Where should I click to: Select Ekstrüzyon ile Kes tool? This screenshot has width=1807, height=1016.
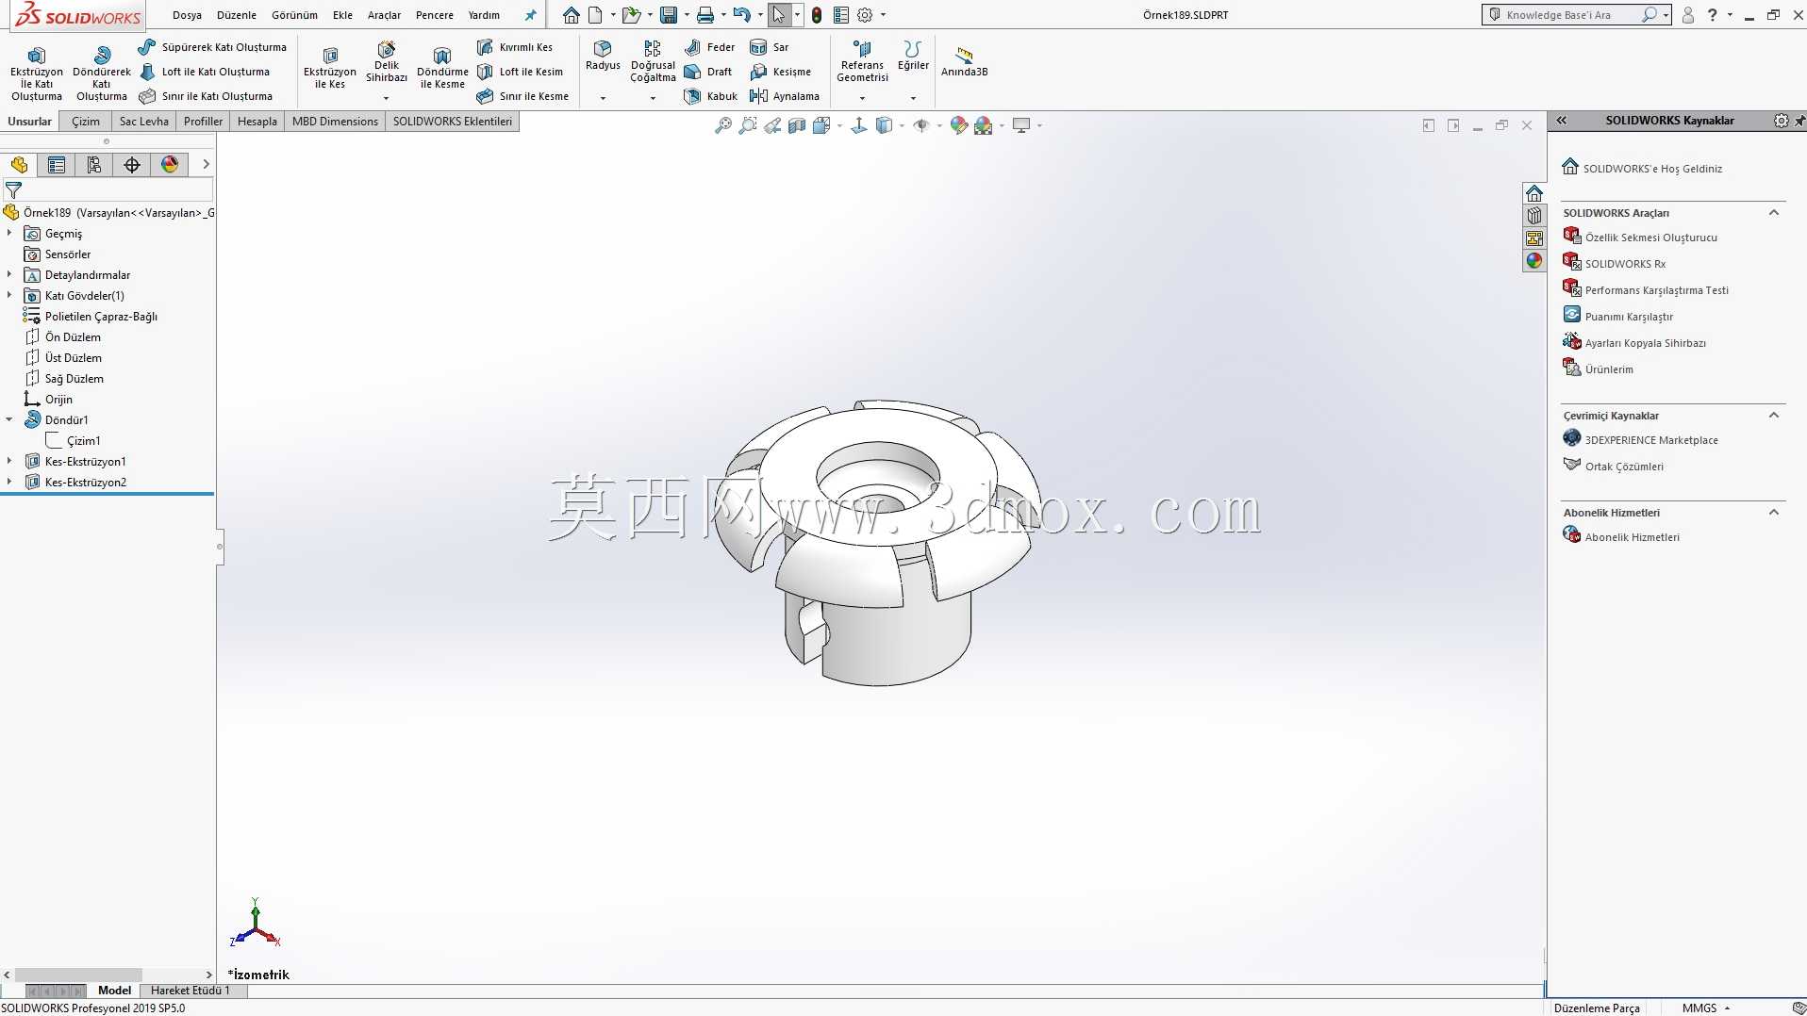click(330, 68)
